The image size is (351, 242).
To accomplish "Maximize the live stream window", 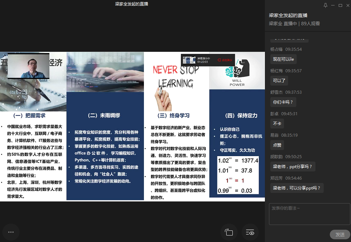I will pos(340,5).
